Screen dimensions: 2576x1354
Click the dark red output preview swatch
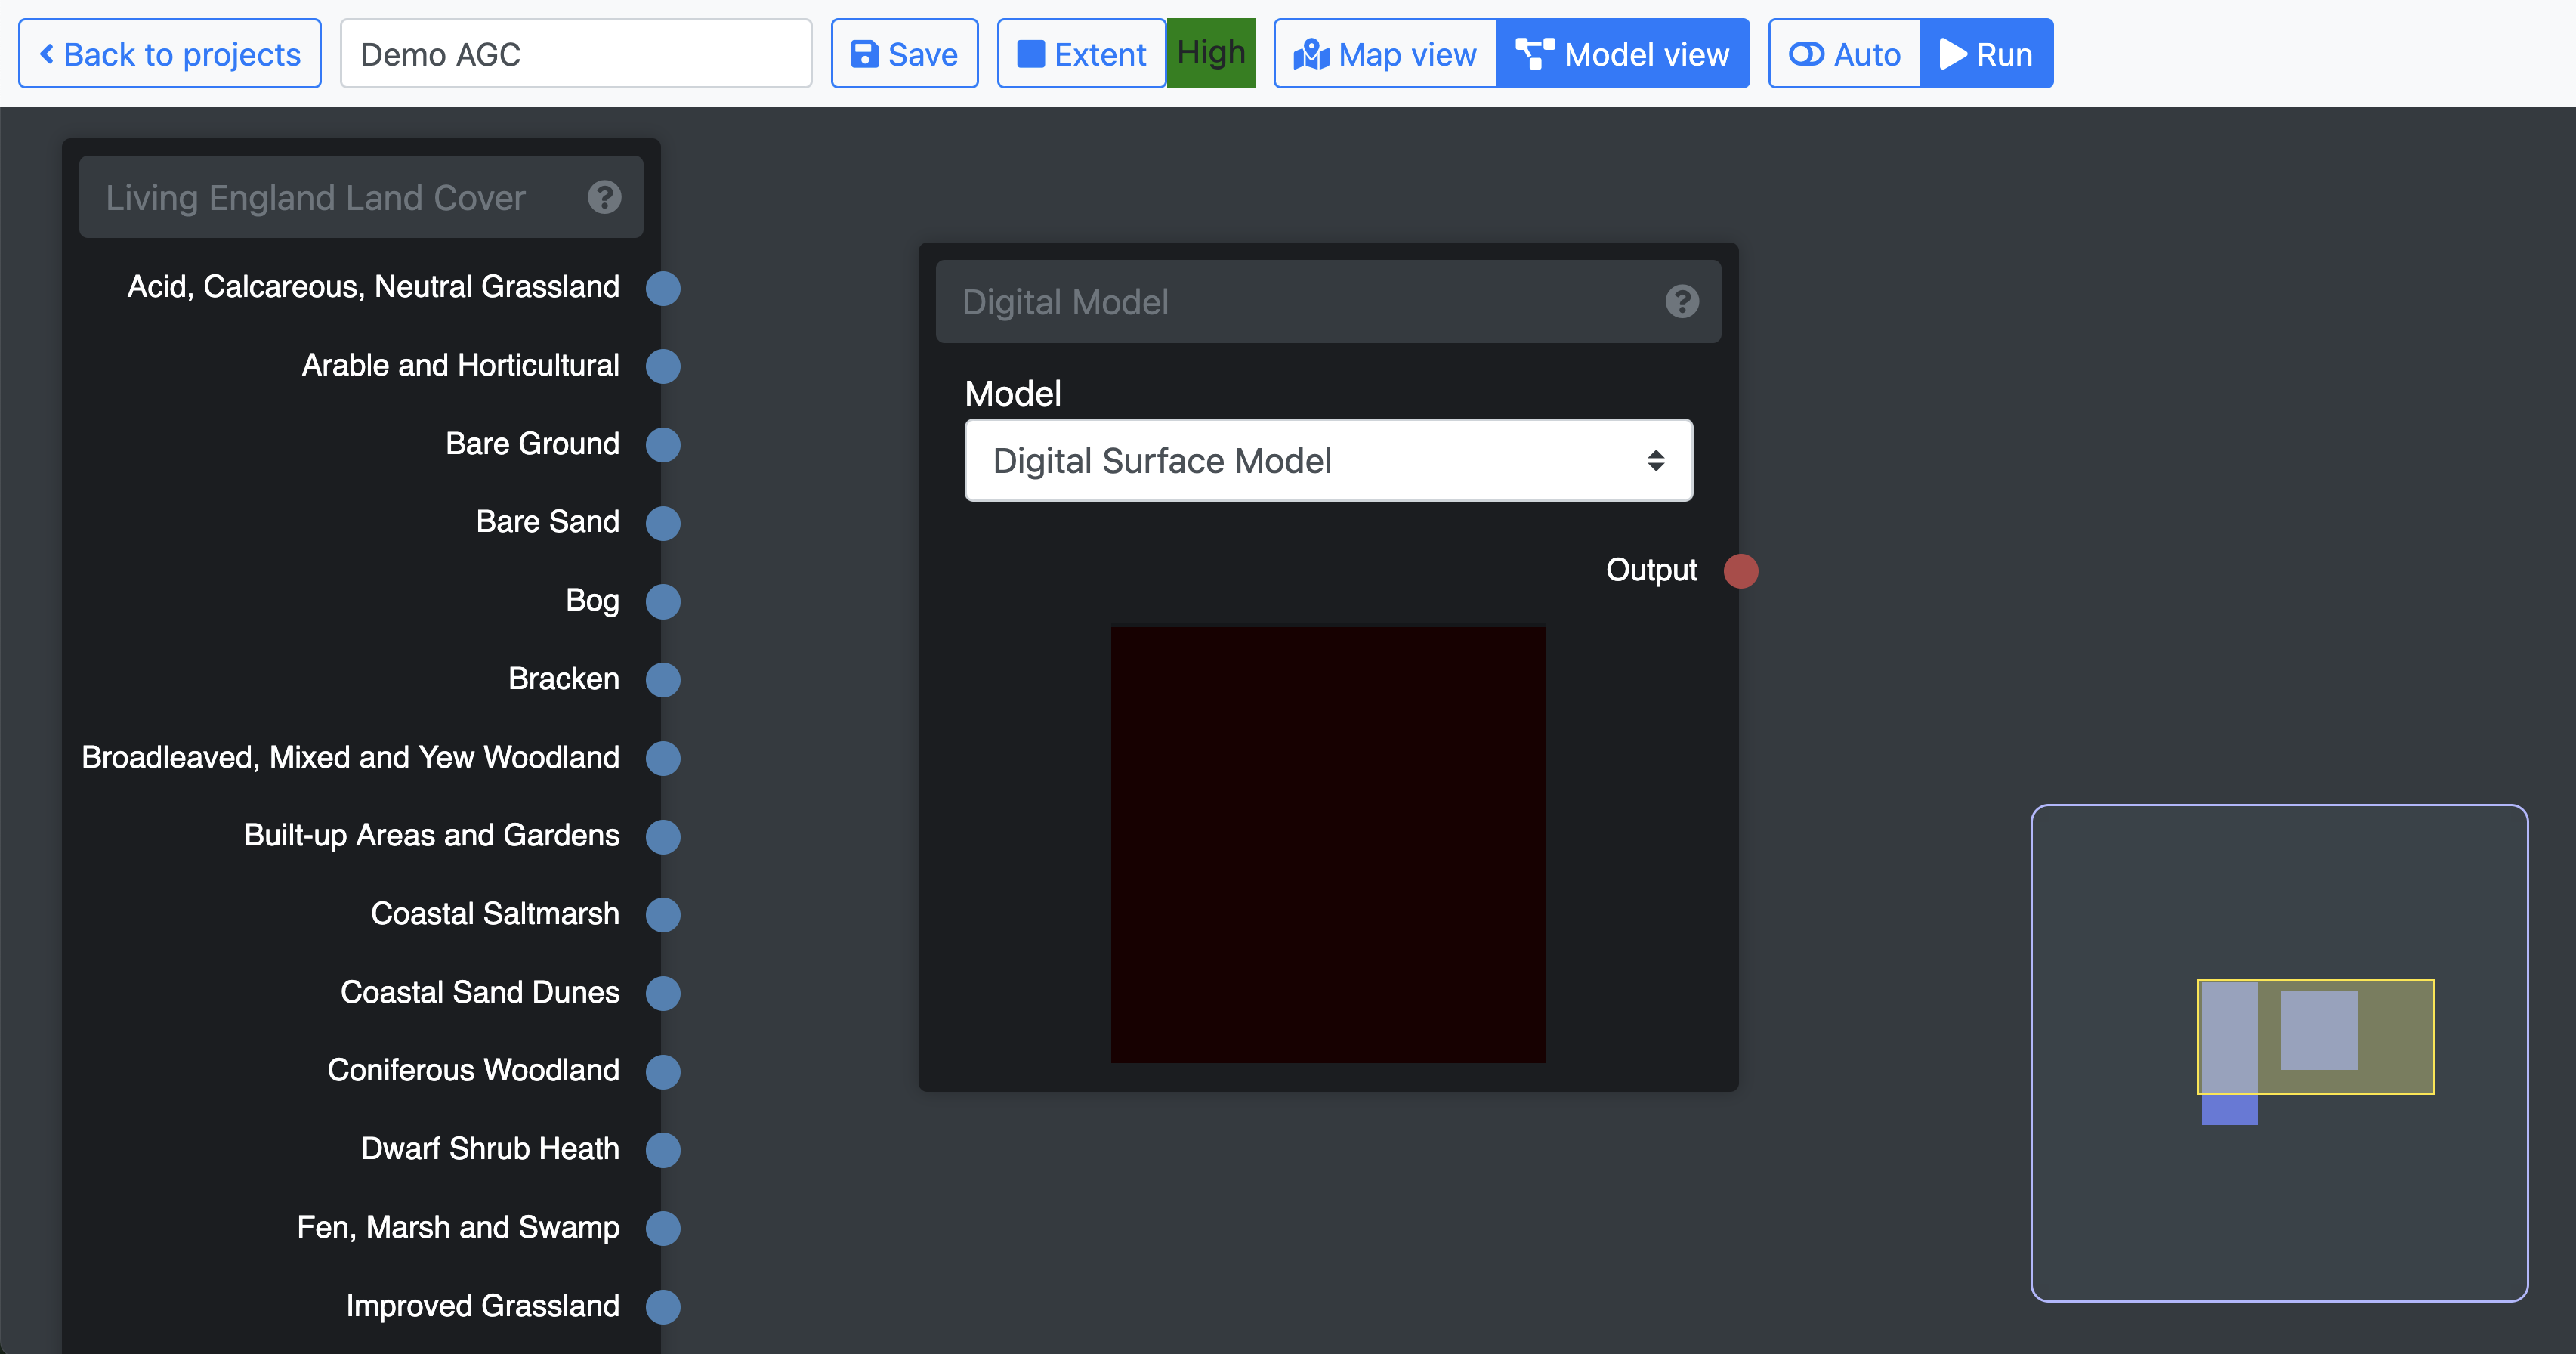coord(1328,844)
